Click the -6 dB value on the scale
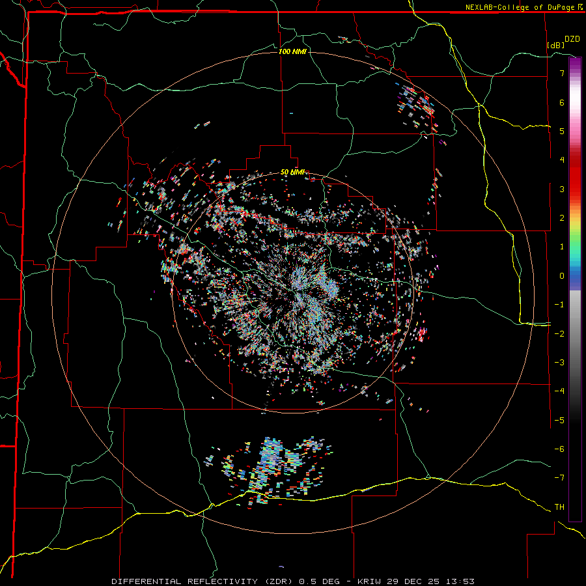Viewport: 586px width, 586px height. pyautogui.click(x=559, y=449)
